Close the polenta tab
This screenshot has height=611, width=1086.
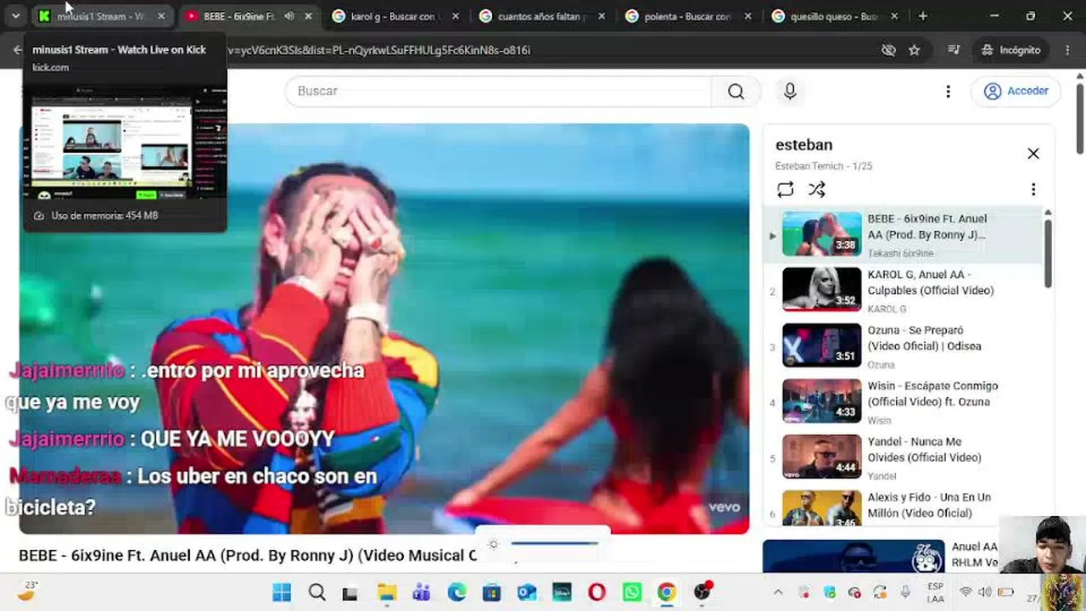click(749, 16)
